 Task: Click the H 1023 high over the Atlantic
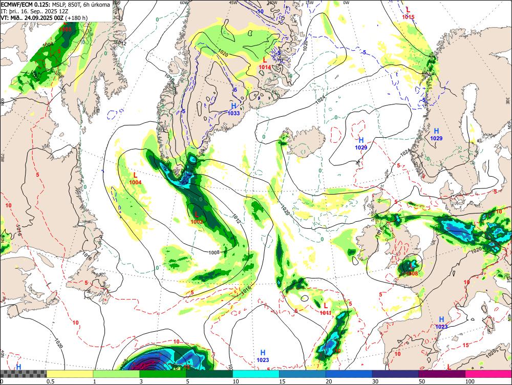tap(263, 356)
